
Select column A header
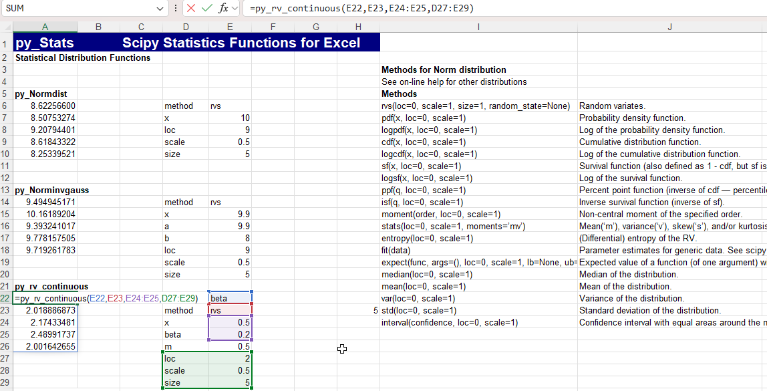(x=45, y=27)
